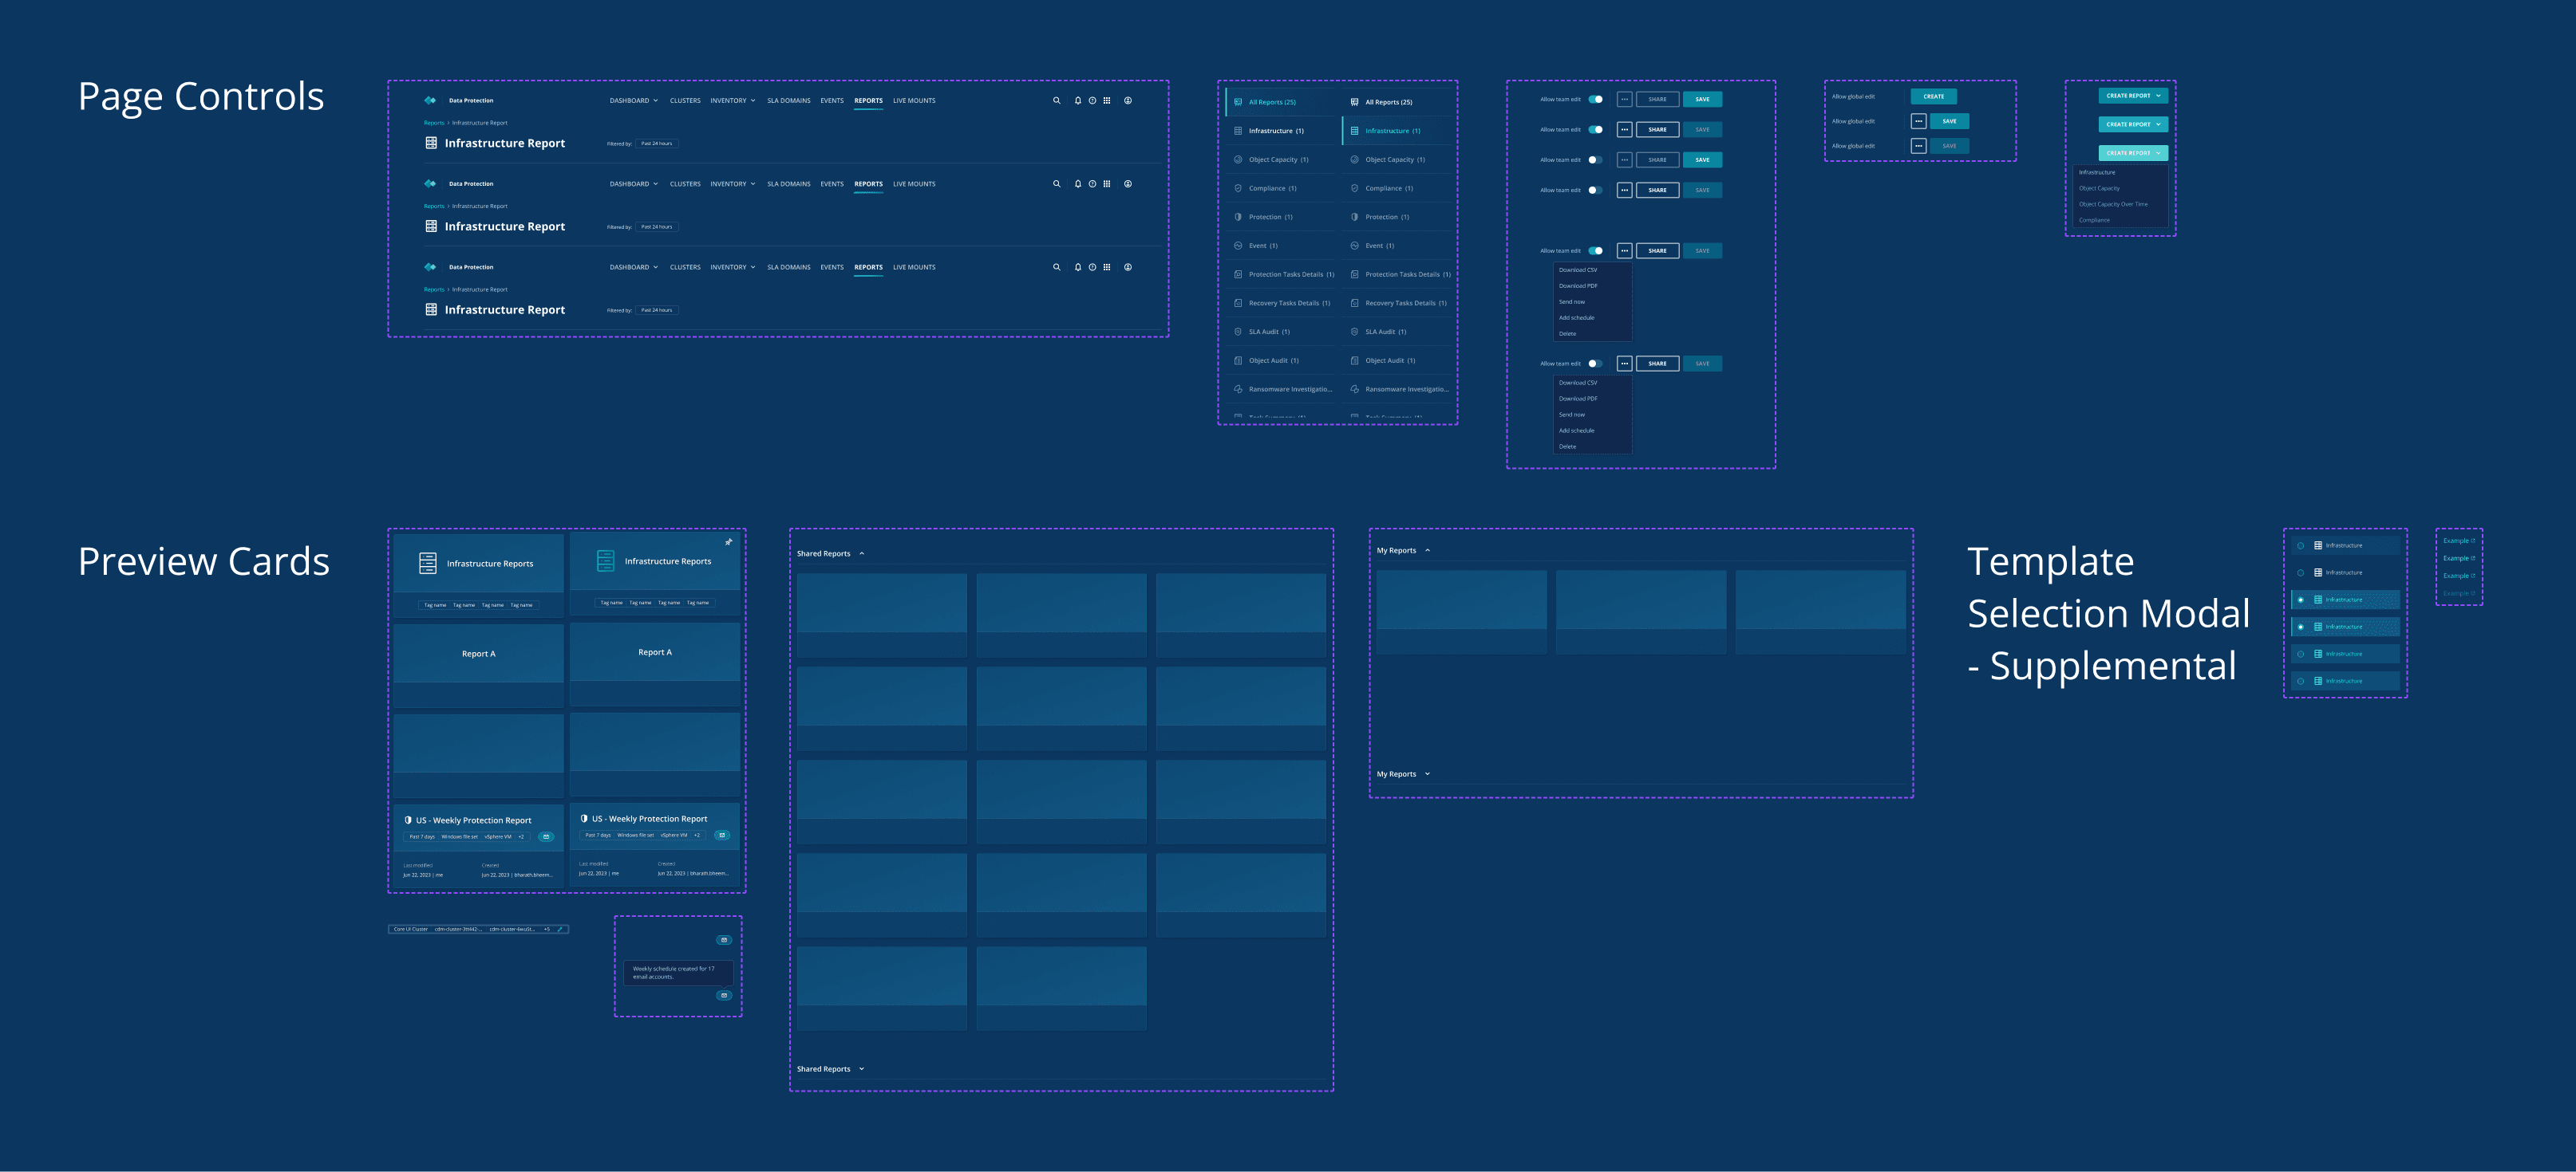Select white unhighlighted All Reports (25) entry
Viewport: 2576px width, 1172px height.
point(1398,102)
